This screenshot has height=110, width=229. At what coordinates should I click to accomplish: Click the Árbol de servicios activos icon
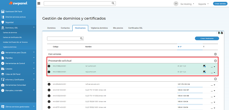point(2,17)
